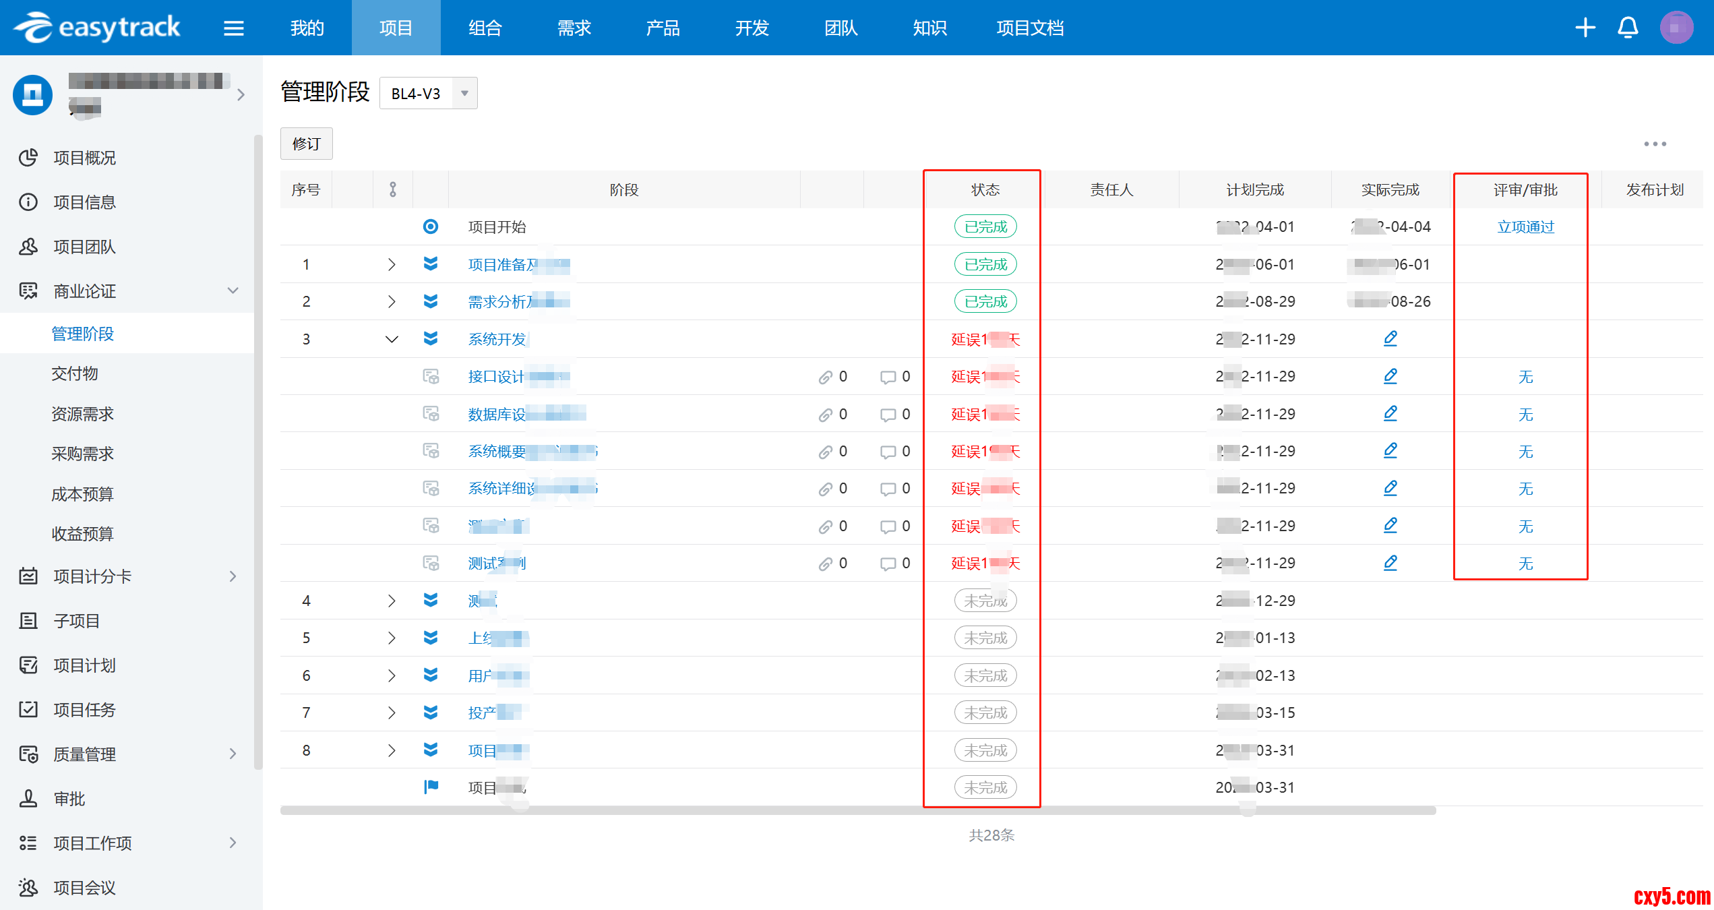Screen dimensions: 1714x910
Task: Collapse the 商业论证 sidebar section
Action: [x=233, y=291]
